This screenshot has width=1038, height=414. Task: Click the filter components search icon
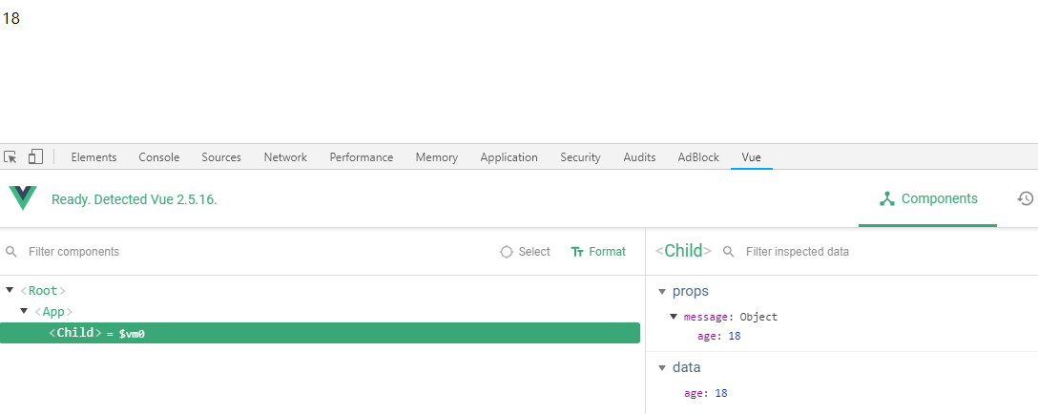(x=11, y=252)
